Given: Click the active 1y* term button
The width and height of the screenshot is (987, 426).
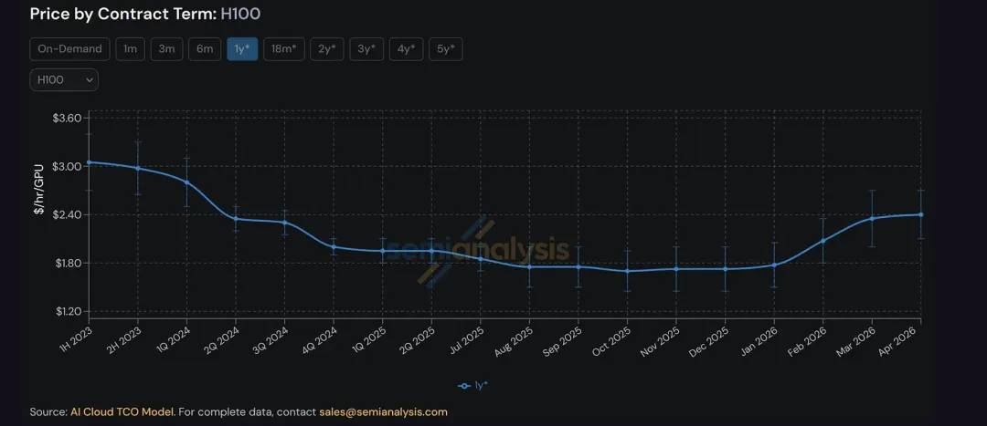Looking at the screenshot, I should 242,49.
